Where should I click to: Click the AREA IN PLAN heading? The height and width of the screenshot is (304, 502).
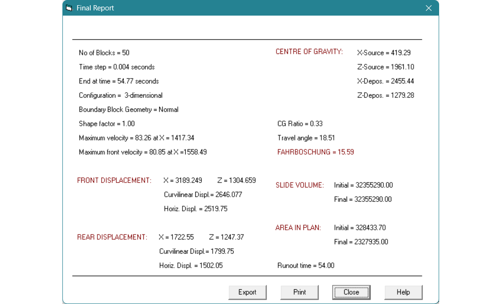298,228
